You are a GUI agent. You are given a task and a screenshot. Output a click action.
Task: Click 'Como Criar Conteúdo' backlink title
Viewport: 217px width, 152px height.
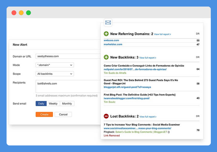tap(144, 66)
